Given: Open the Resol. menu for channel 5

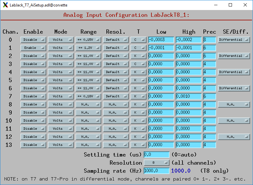Looking at the screenshot, I should click(116, 80).
